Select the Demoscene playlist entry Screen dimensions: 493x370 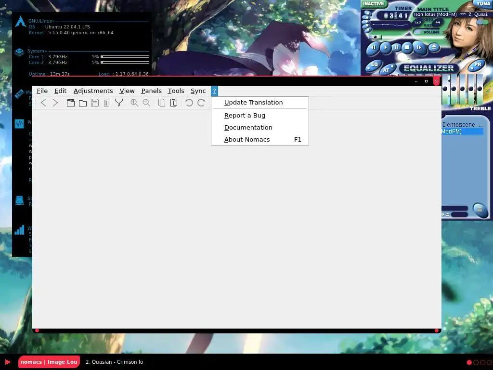coord(462,125)
